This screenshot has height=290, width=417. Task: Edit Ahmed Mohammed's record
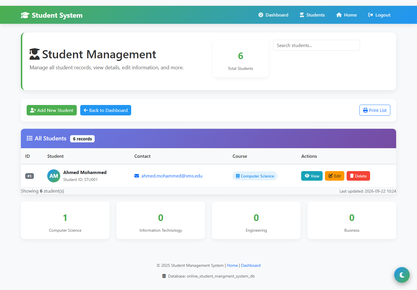click(x=334, y=176)
